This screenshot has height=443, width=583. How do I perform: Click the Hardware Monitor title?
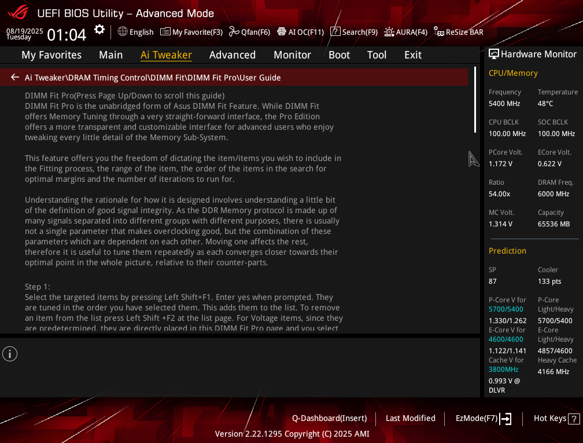[538, 54]
